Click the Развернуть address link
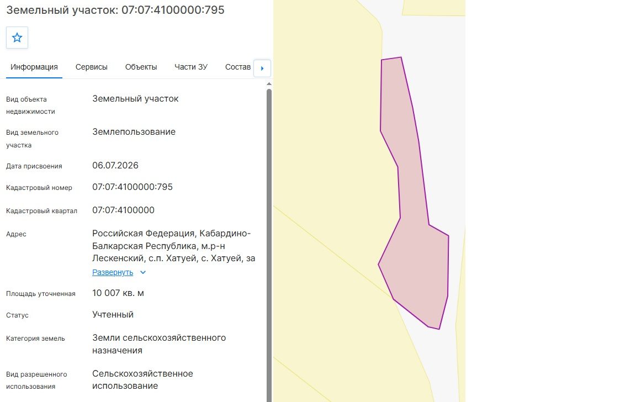The height and width of the screenshot is (402, 636). (x=113, y=272)
